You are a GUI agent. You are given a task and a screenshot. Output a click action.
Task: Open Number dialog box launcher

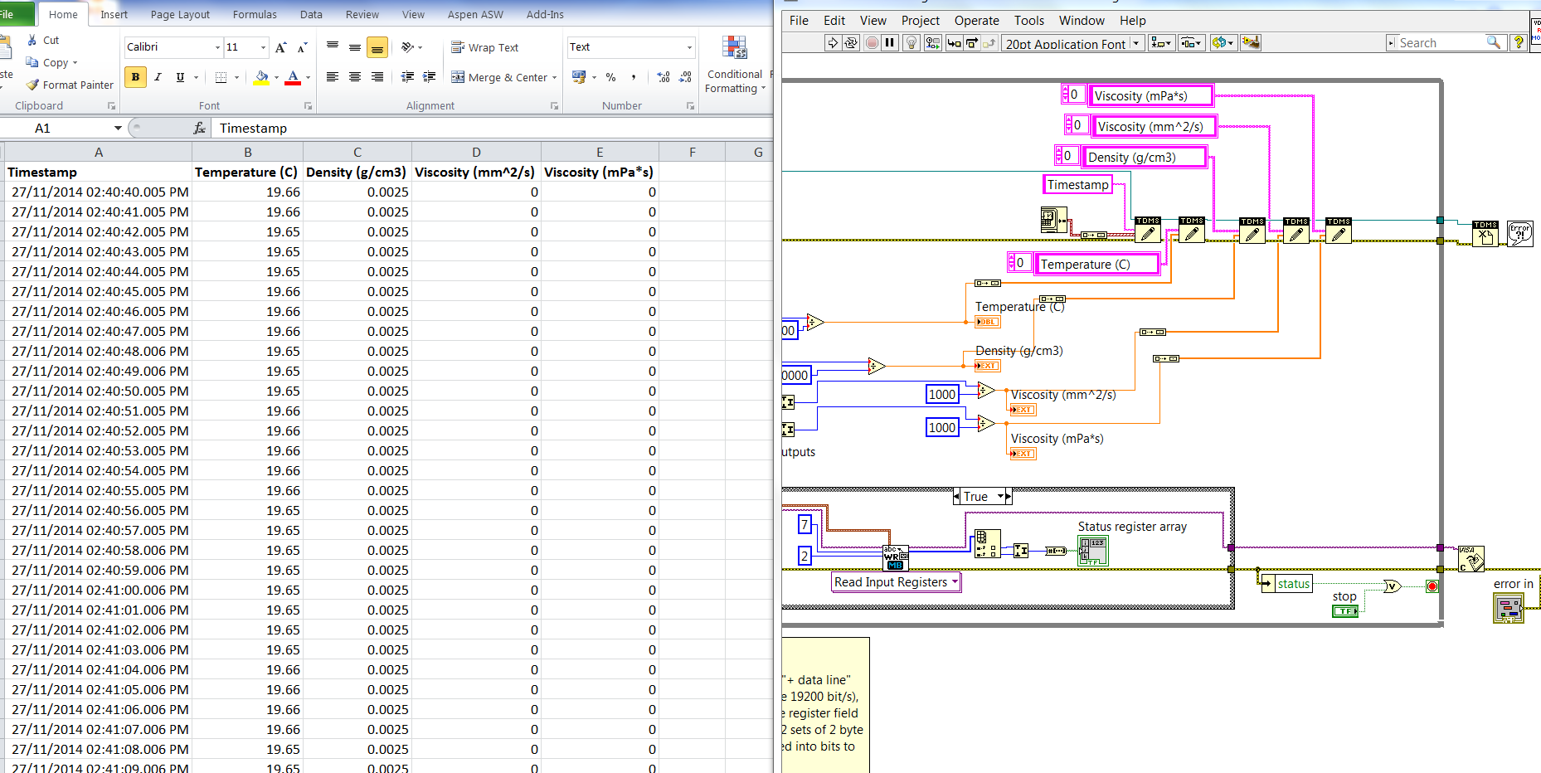pos(690,106)
